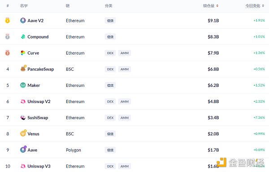Select the 名字 column header
269x172 pixels.
[x=24, y=6]
